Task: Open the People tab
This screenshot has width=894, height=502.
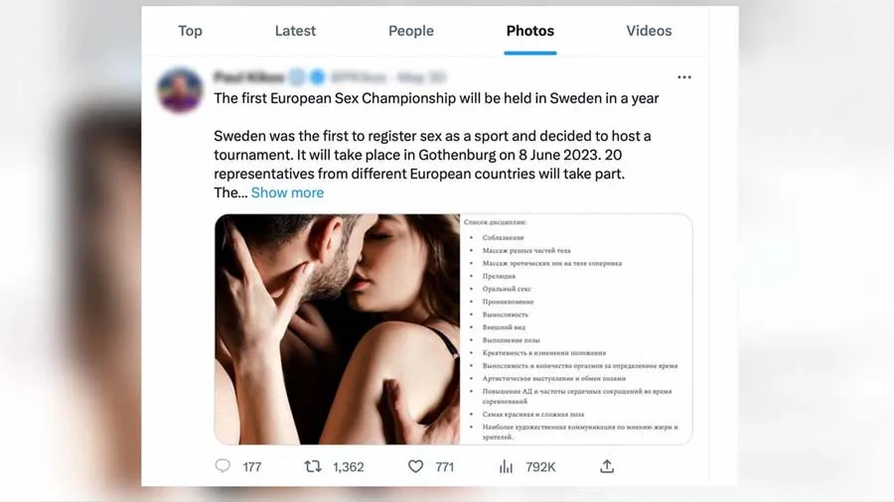Action: tap(411, 31)
